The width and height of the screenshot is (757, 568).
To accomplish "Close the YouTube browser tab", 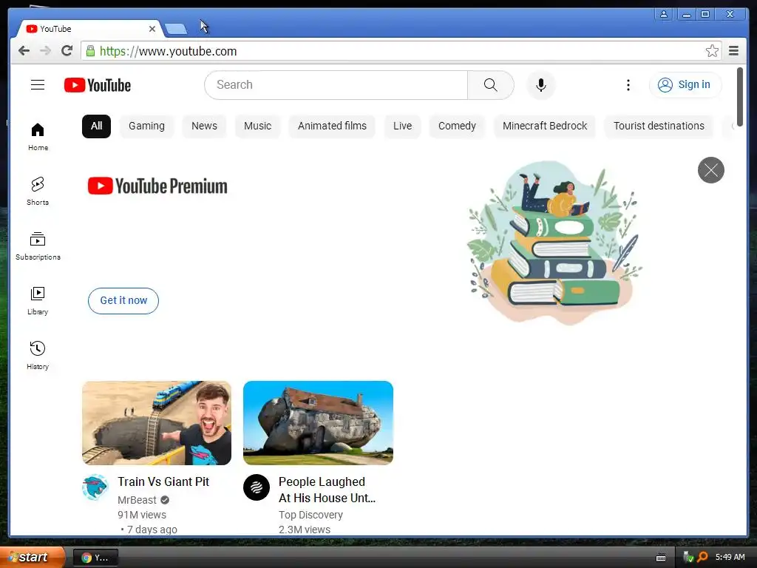I will (152, 29).
